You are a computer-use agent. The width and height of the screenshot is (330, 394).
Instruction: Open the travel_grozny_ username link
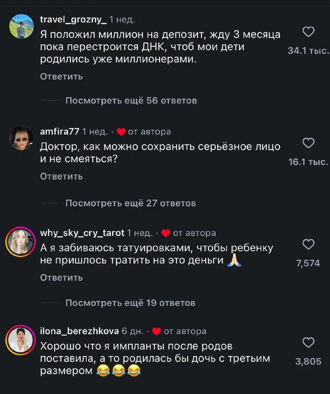pos(73,20)
